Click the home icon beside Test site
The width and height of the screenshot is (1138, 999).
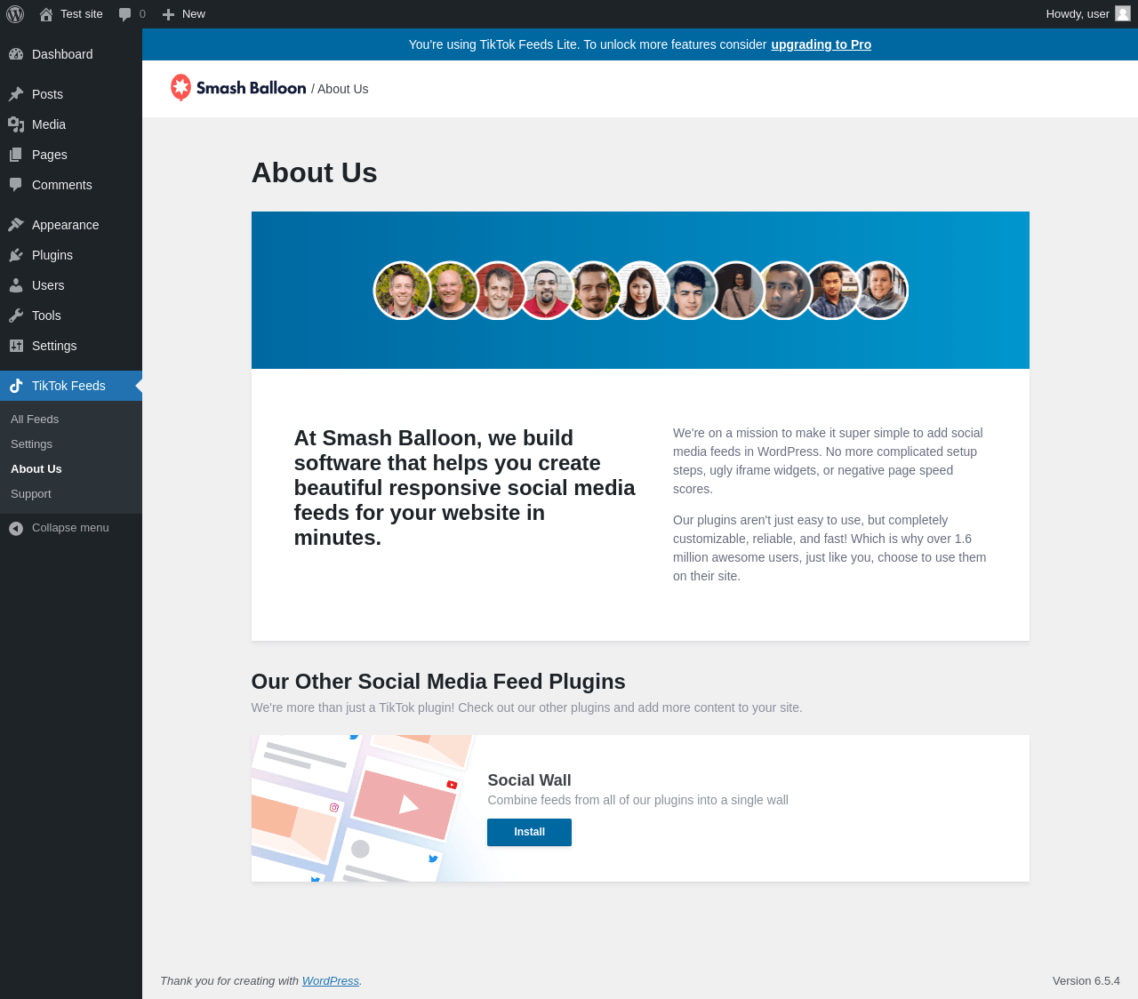pos(46,14)
